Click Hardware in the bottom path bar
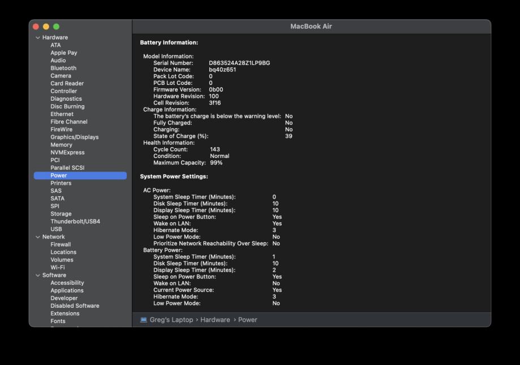Viewport: 520px width, 365px height. [215, 320]
